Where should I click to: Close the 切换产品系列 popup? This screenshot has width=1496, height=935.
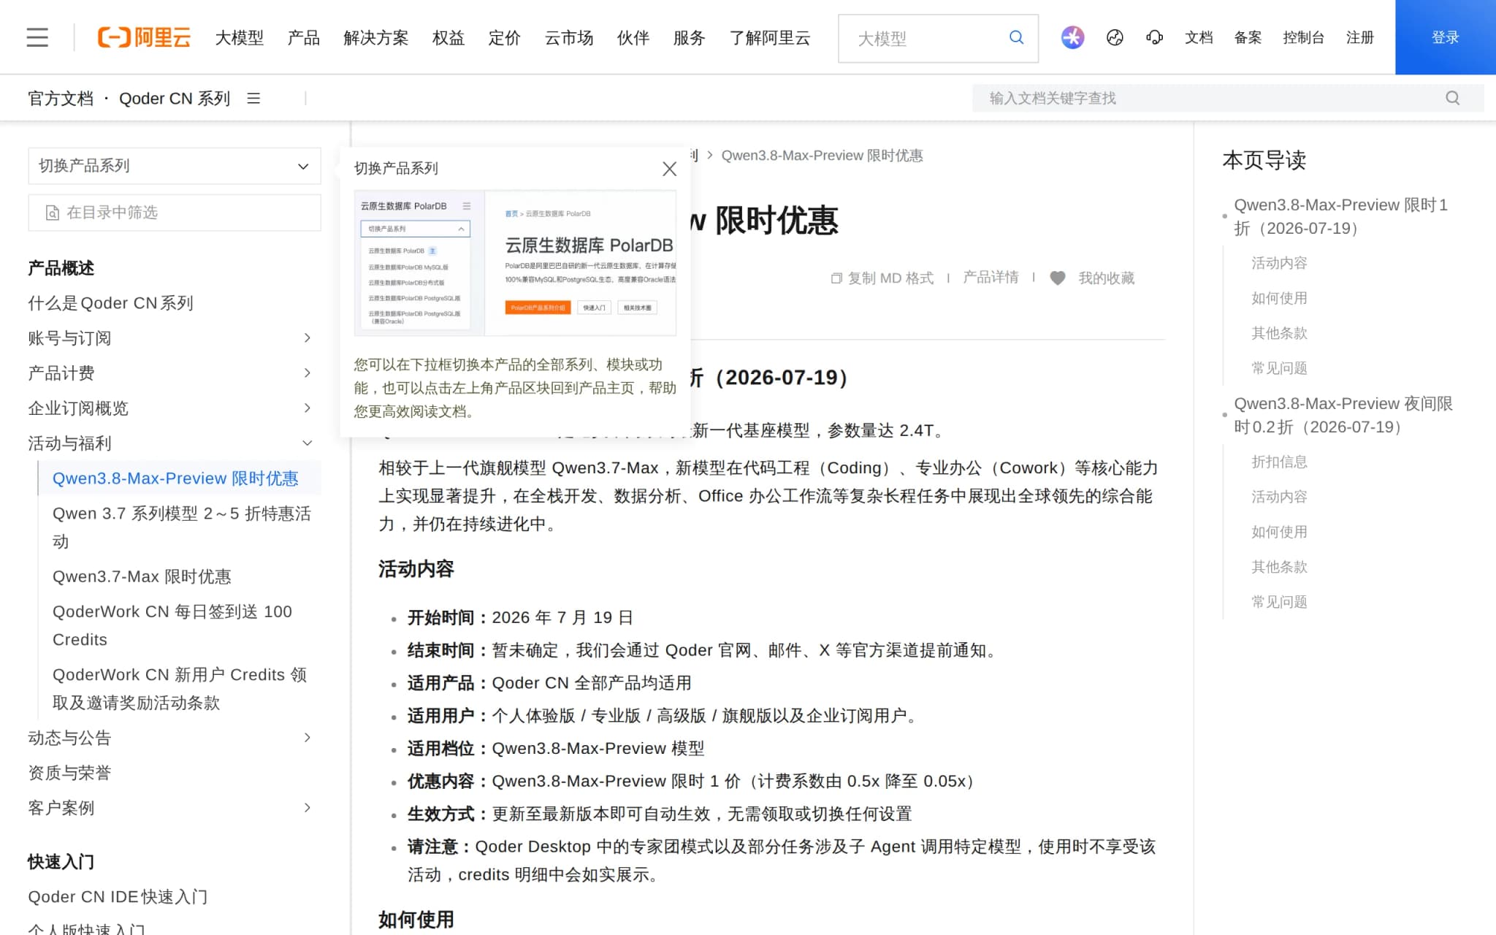tap(669, 169)
